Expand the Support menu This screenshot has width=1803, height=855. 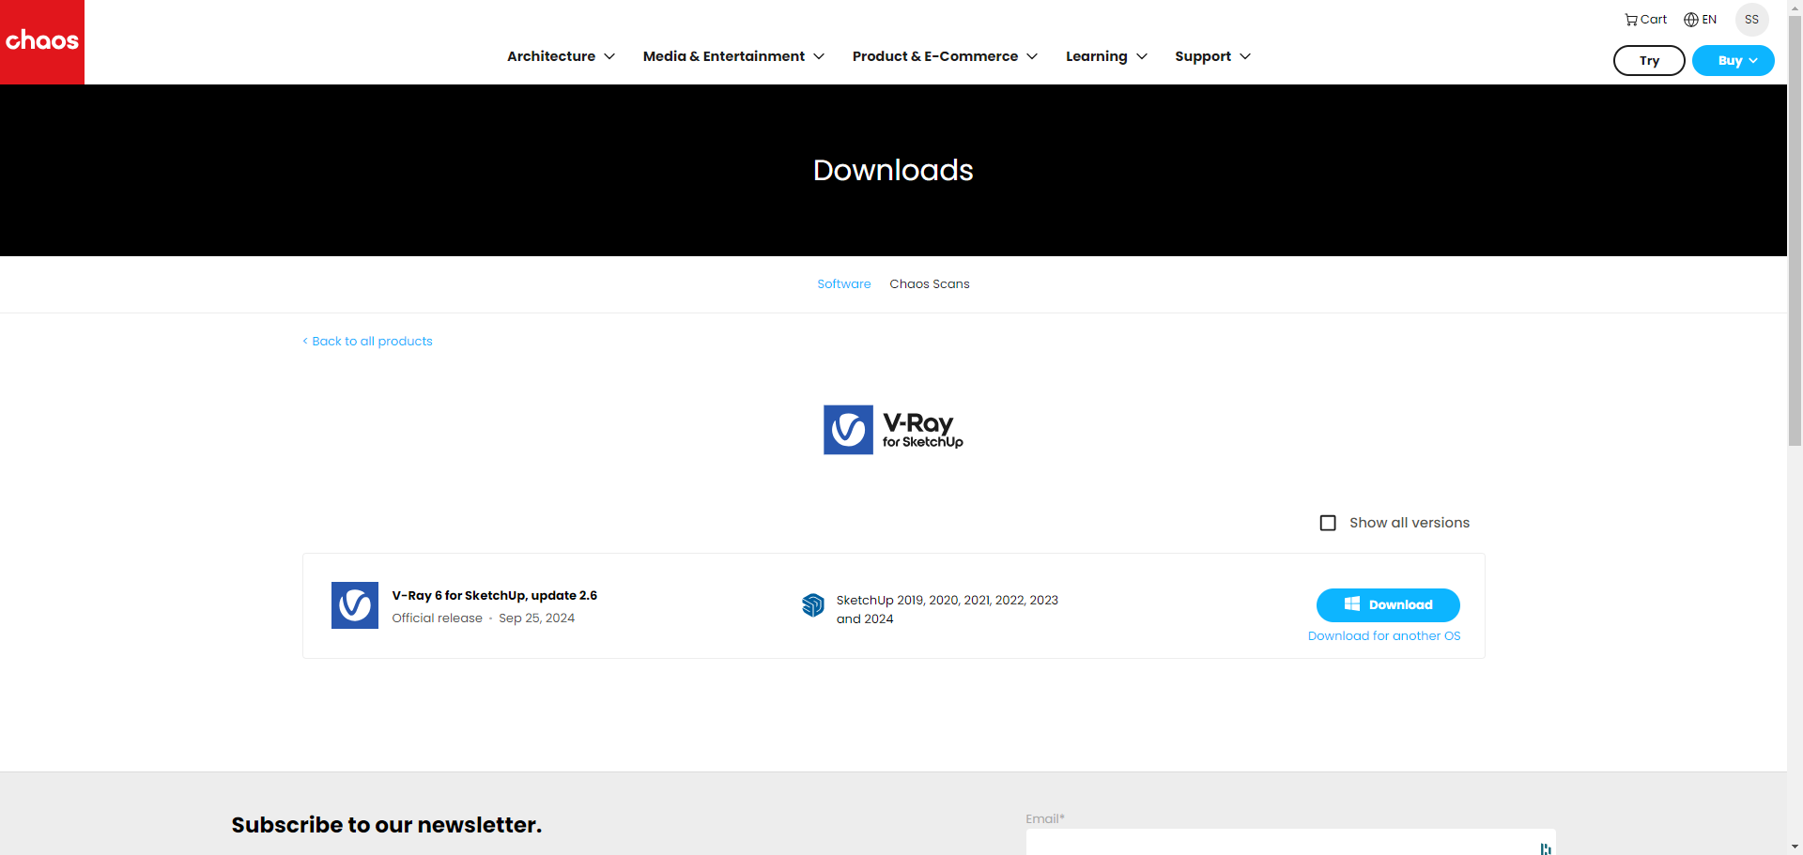tap(1212, 56)
